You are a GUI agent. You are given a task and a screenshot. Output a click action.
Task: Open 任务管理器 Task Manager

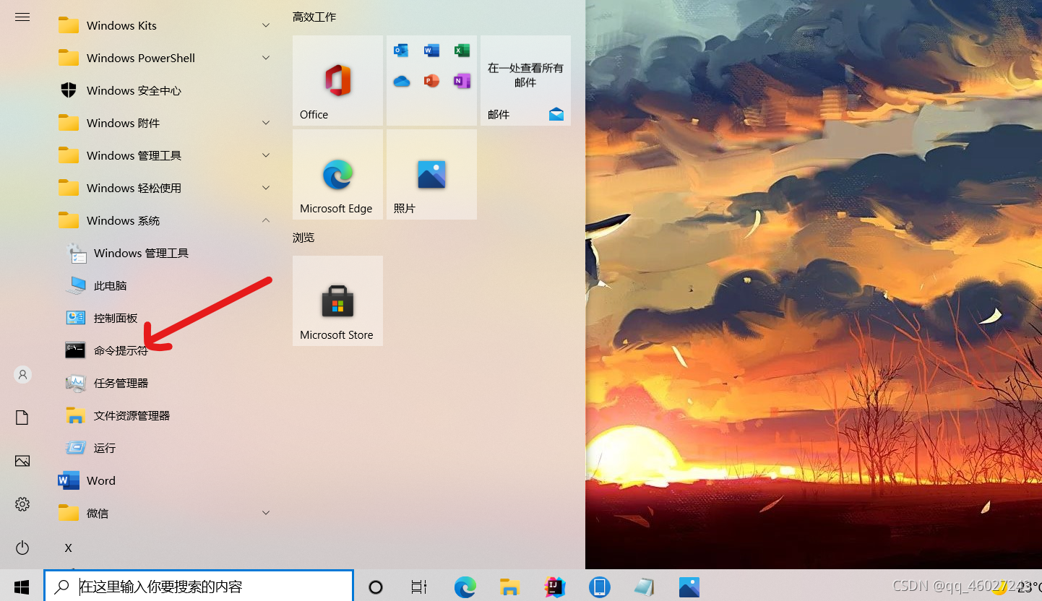pyautogui.click(x=166, y=383)
